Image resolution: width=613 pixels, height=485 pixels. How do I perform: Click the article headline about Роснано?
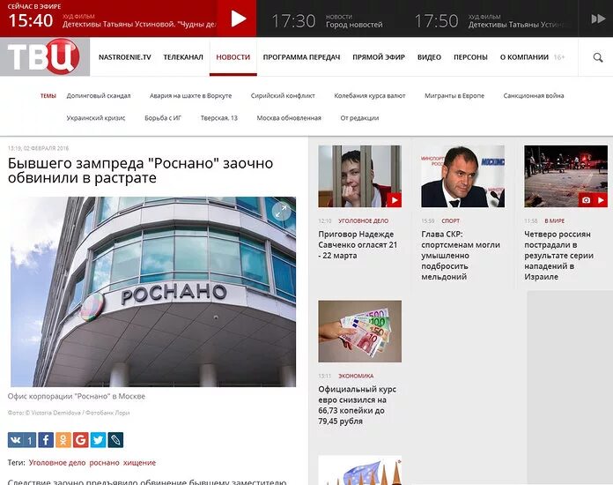140,170
